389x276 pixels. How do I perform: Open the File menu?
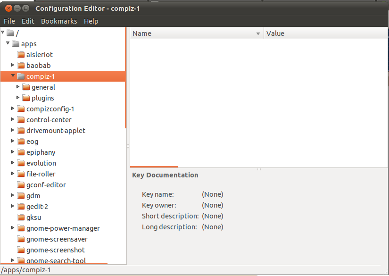coord(9,21)
